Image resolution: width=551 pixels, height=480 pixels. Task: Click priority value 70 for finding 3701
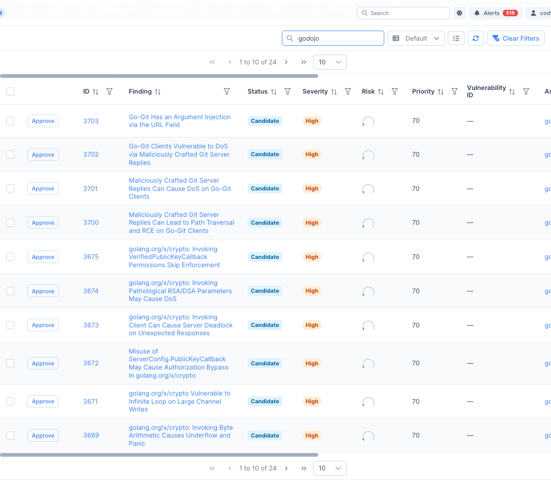pyautogui.click(x=416, y=189)
